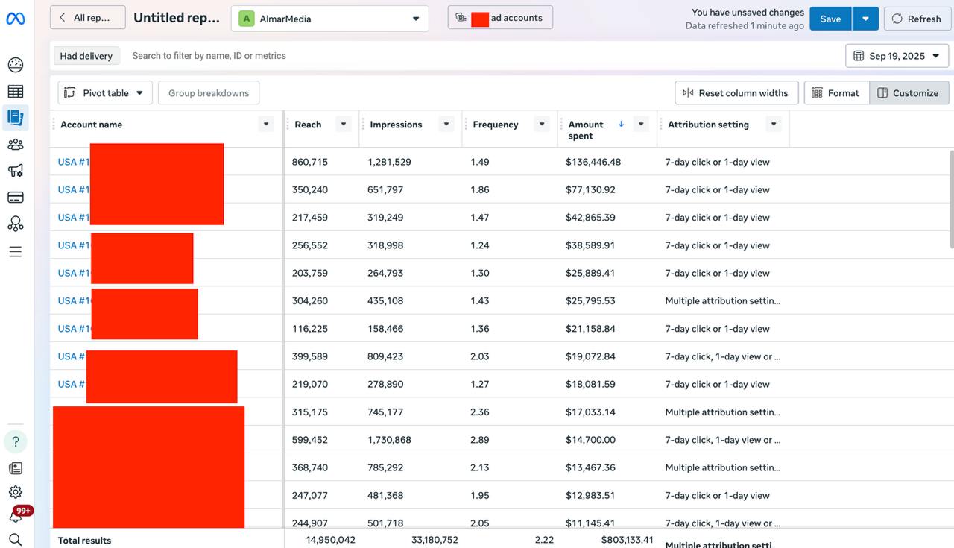Click the reach value 860,715
954x548 pixels.
[309, 162]
